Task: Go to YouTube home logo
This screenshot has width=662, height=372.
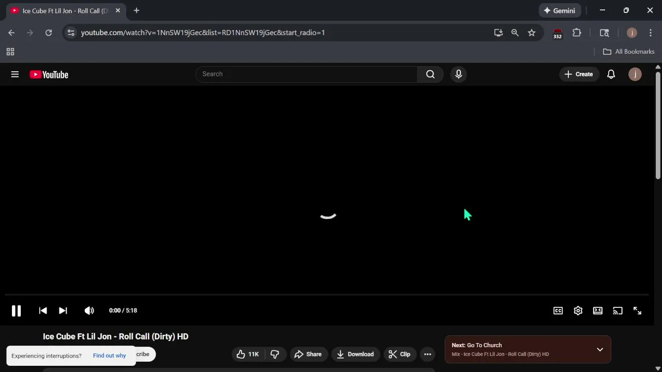Action: point(49,74)
